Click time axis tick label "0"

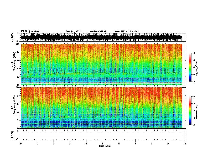click(21, 144)
